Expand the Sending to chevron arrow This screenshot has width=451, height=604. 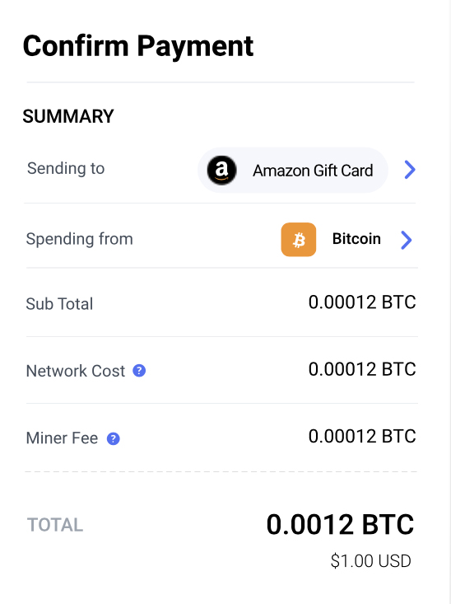410,170
